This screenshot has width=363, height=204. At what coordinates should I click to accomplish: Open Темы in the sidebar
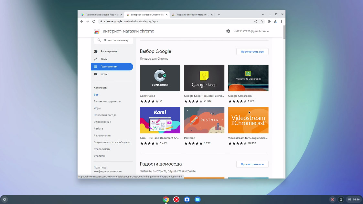click(x=112, y=59)
